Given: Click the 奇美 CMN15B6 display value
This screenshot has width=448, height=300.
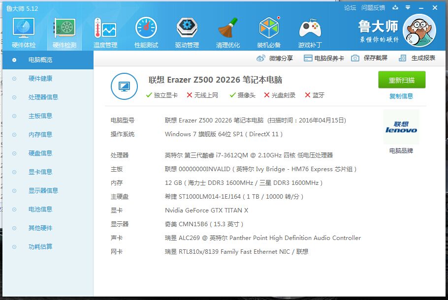Looking at the screenshot, I should [x=204, y=224].
